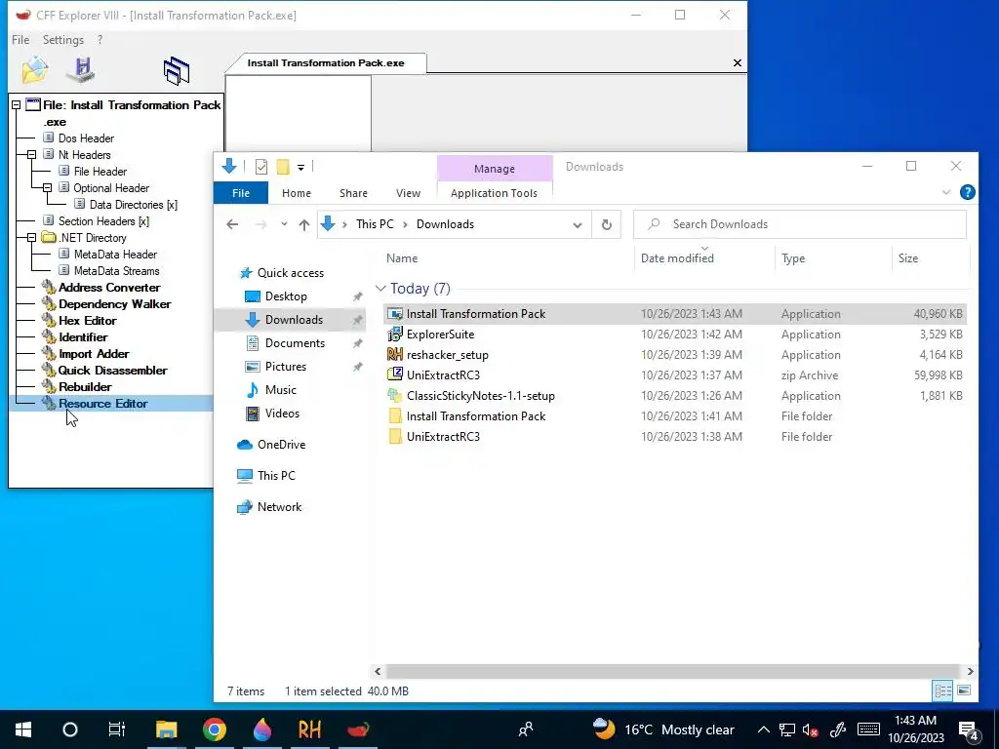The width and height of the screenshot is (999, 749).
Task: Collapse the .NET Directory tree node
Action: (x=31, y=238)
